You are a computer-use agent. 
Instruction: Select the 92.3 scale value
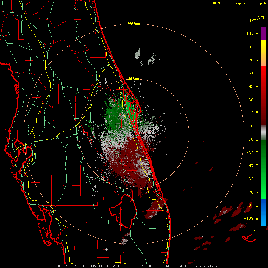(x=253, y=47)
